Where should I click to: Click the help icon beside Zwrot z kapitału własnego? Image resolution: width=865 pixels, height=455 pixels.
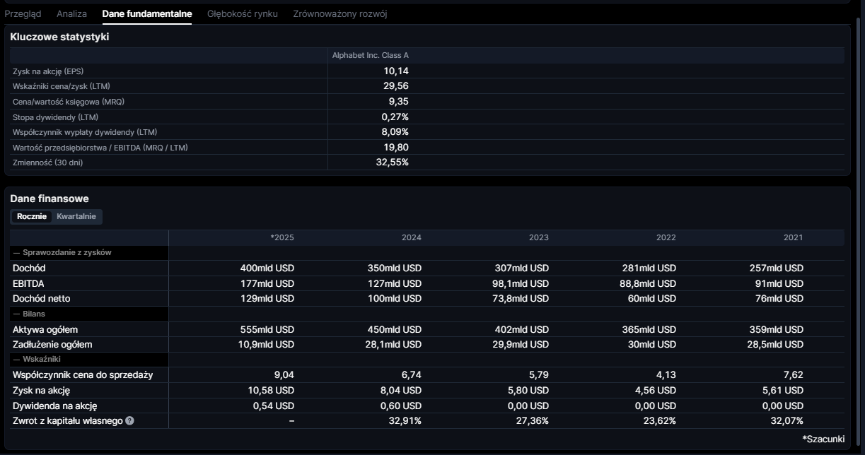[x=129, y=421]
